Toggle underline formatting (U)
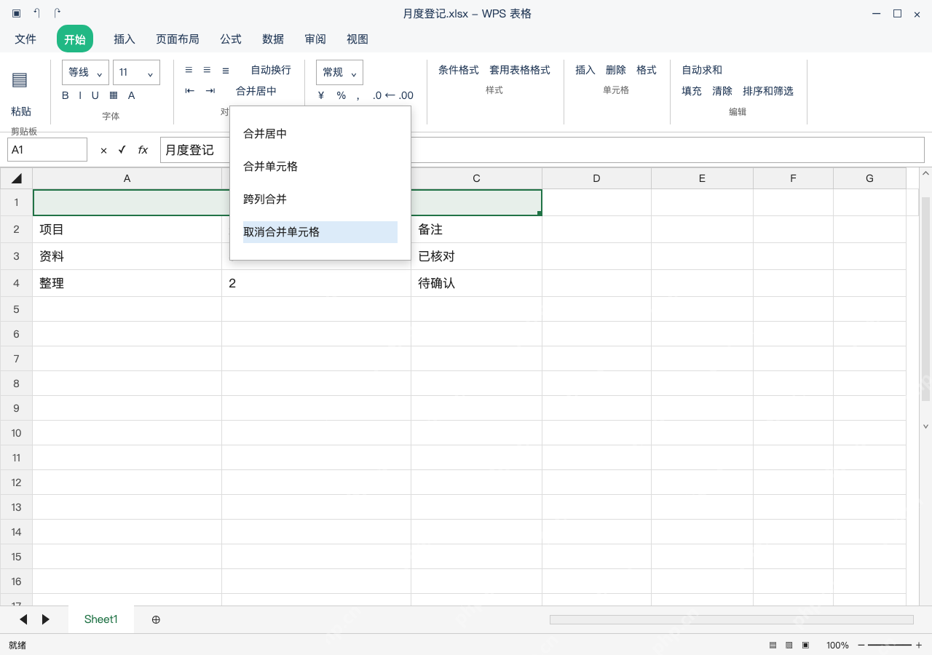 95,95
